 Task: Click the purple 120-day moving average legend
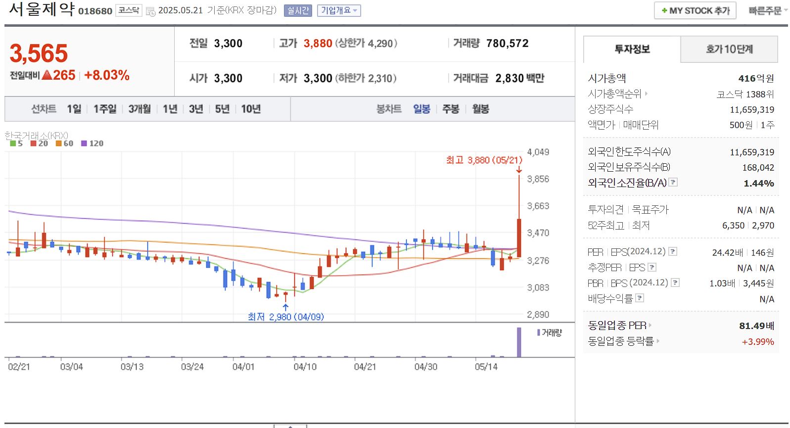93,143
